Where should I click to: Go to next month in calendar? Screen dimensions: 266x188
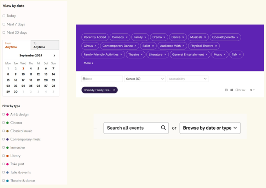54,56
